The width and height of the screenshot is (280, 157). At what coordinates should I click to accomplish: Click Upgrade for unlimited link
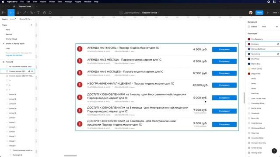tap(14, 55)
